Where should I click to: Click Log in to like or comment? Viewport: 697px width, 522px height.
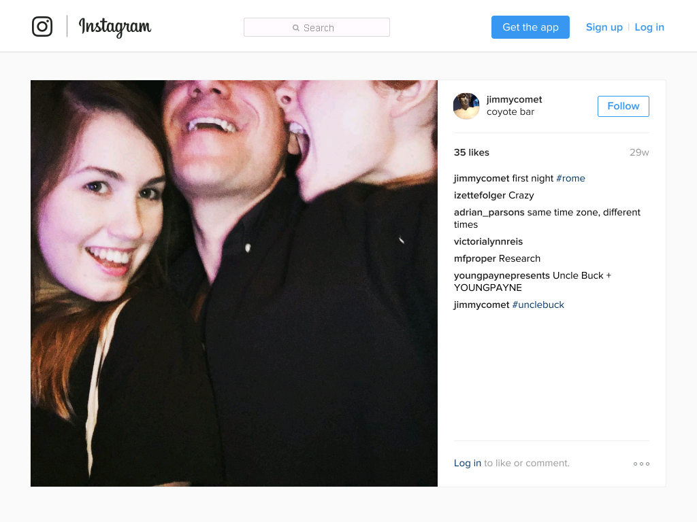[467, 463]
